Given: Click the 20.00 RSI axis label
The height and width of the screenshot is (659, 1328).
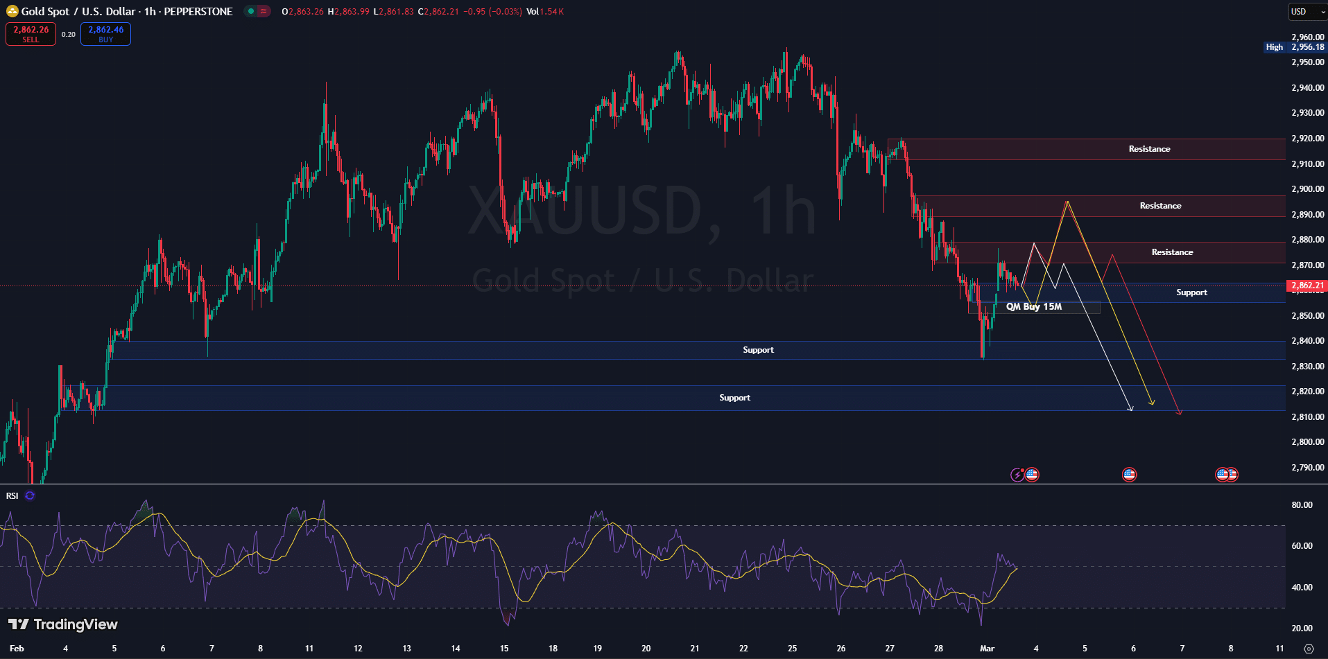Looking at the screenshot, I should 1302,629.
